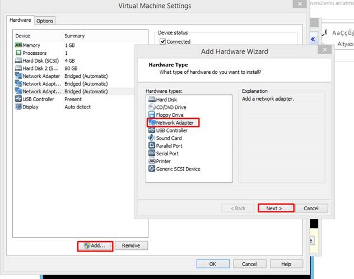354x279 pixels.
Task: Close the Virtual Machine Settings window
Action: 300,4
